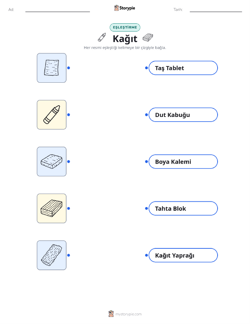The width and height of the screenshot is (250, 324).
Task: Select the Tahta Blok word box
Action: pyautogui.click(x=183, y=208)
